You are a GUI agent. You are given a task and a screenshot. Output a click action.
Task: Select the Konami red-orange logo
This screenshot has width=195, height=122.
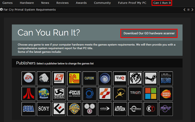pos(105,94)
